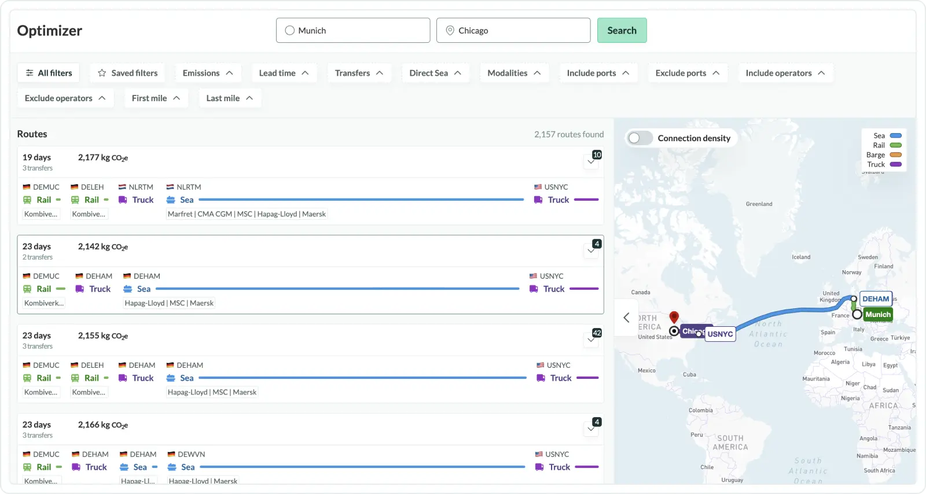
Task: Expand the Include operators filter dropdown
Action: 785,73
